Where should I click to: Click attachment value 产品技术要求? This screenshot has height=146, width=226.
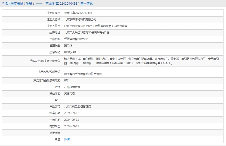72,87
